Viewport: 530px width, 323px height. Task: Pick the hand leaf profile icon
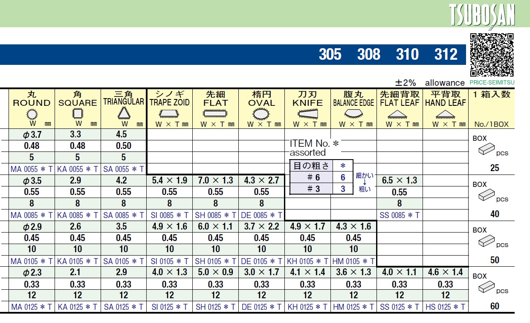click(446, 114)
